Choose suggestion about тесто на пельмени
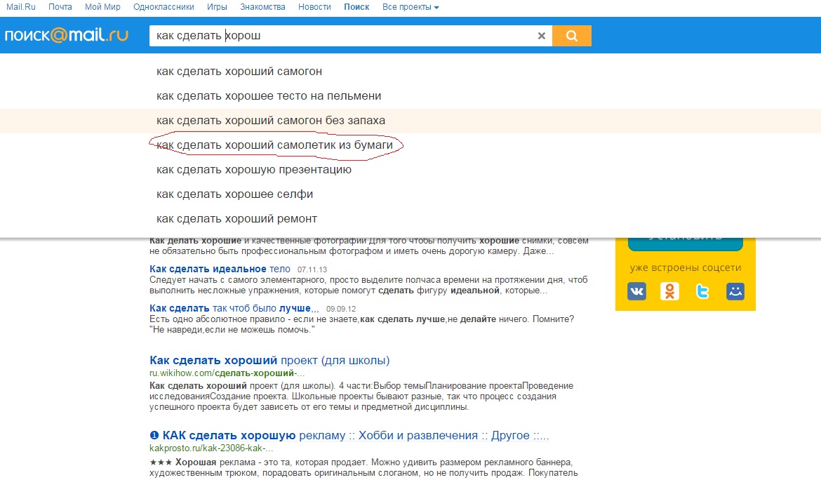Screen dimensions: 821x480 [x=269, y=96]
